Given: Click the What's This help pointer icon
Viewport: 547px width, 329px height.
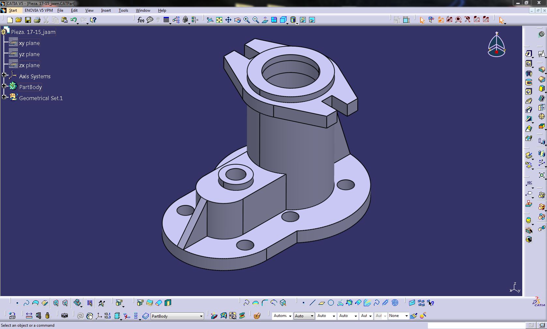Looking at the screenshot, I should (x=93, y=20).
